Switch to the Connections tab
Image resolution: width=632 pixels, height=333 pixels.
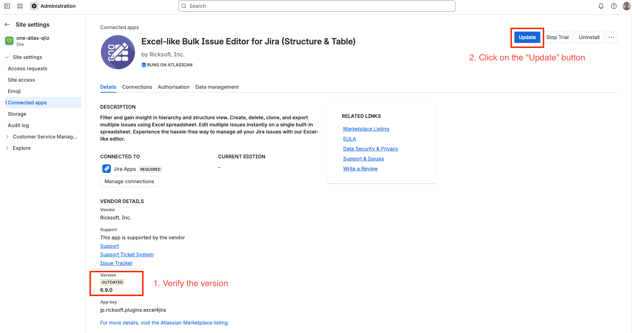pyautogui.click(x=137, y=87)
